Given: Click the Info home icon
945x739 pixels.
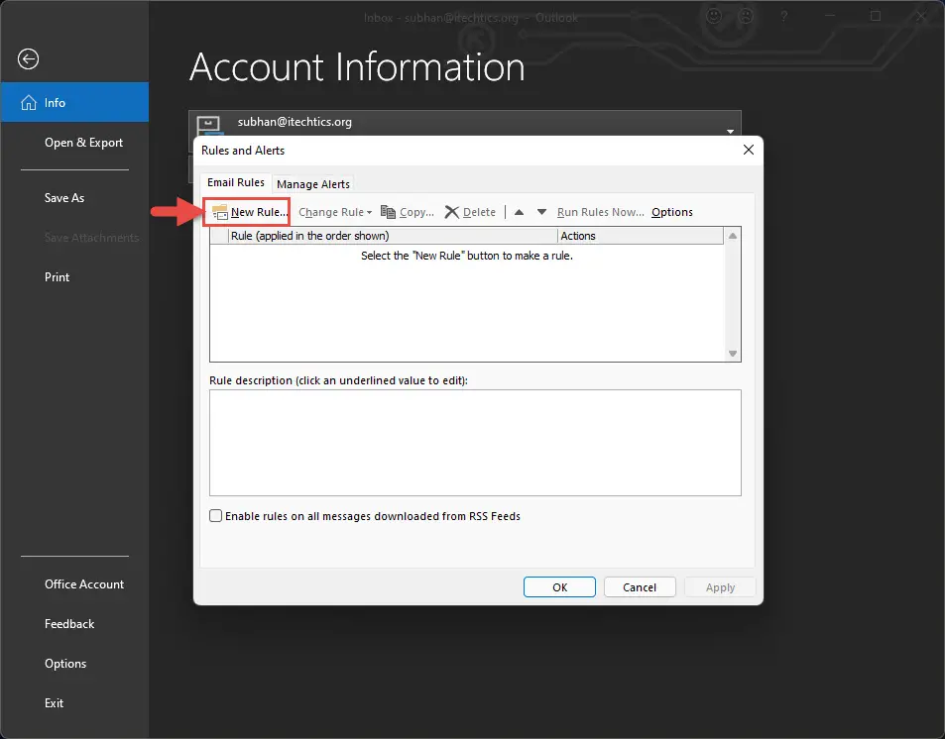Looking at the screenshot, I should [29, 102].
